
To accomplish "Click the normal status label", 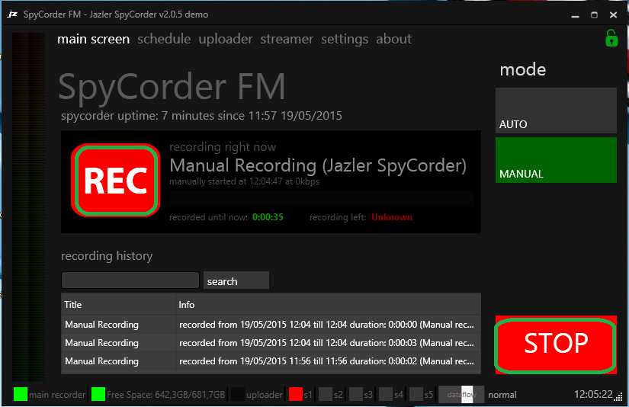I will coord(502,395).
